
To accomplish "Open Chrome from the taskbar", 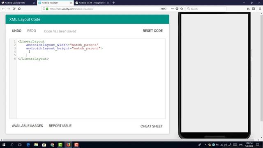I will (x=52, y=145).
